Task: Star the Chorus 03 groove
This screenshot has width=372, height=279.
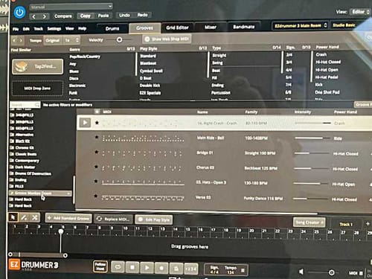Action: pyautogui.click(x=97, y=167)
